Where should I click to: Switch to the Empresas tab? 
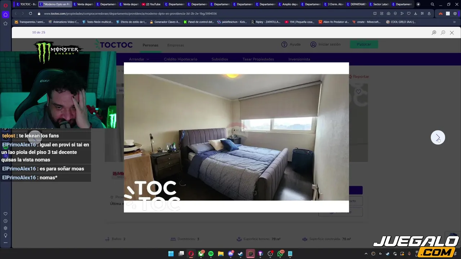pos(175,45)
